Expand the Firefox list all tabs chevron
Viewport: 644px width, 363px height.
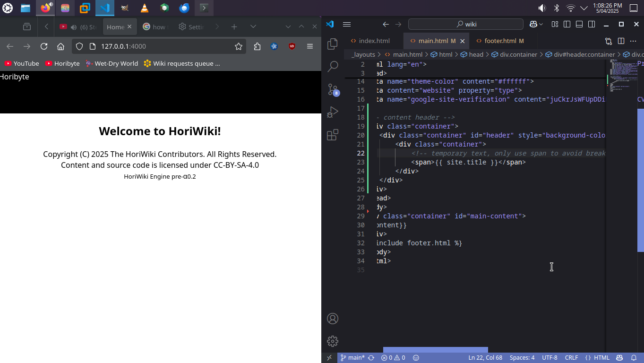click(253, 27)
